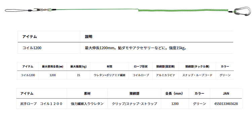Select the コイル1200 cell in description table
The height and width of the screenshot is (125, 252).
pyautogui.click(x=32, y=48)
